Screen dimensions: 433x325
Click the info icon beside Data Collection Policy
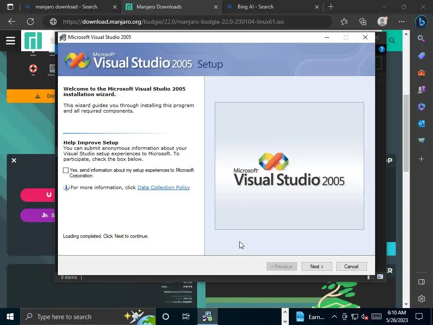pos(66,187)
